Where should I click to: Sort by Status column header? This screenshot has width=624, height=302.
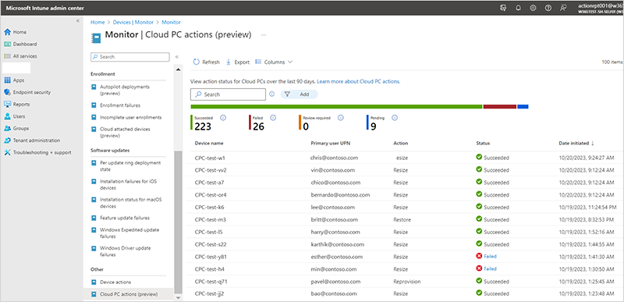point(483,144)
